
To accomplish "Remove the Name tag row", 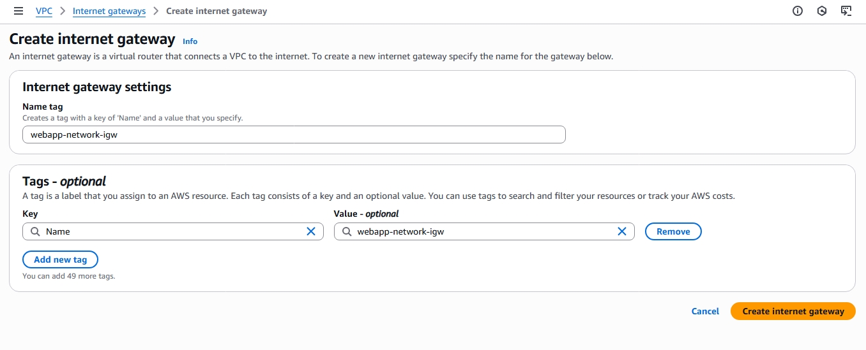I will tap(673, 231).
